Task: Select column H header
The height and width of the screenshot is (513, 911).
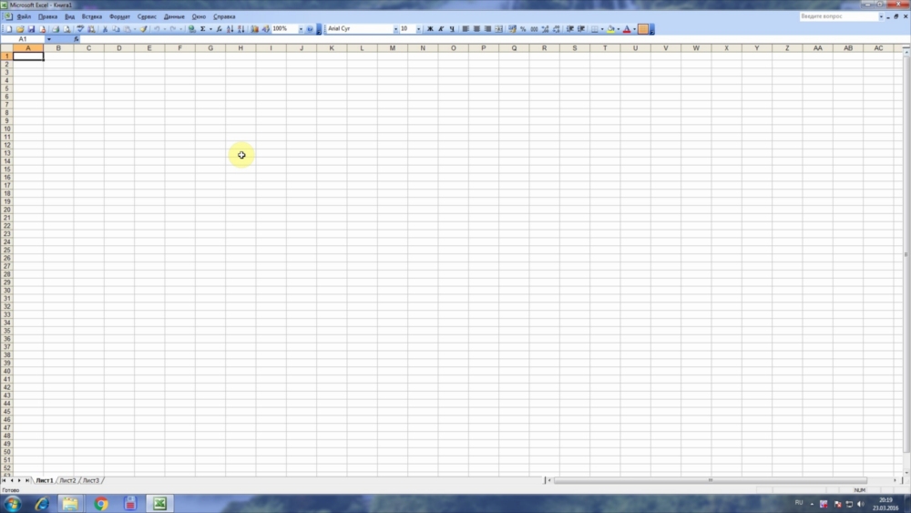Action: point(241,48)
